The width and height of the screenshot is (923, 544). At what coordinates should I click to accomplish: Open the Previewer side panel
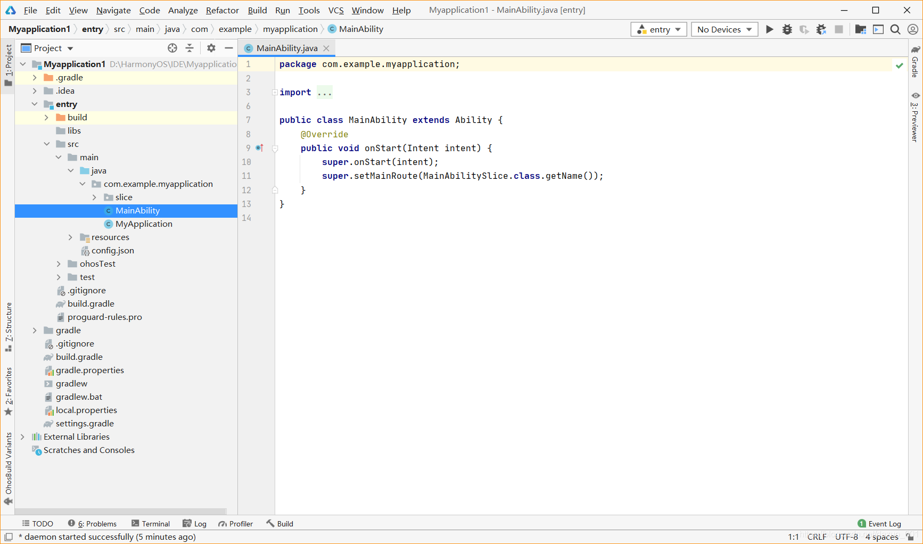[x=916, y=117]
